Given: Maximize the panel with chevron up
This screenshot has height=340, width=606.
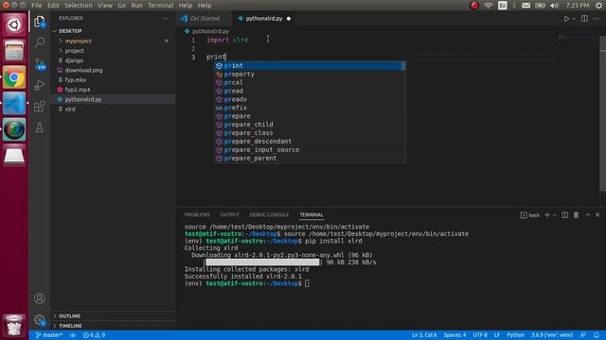Looking at the screenshot, I should (x=587, y=215).
